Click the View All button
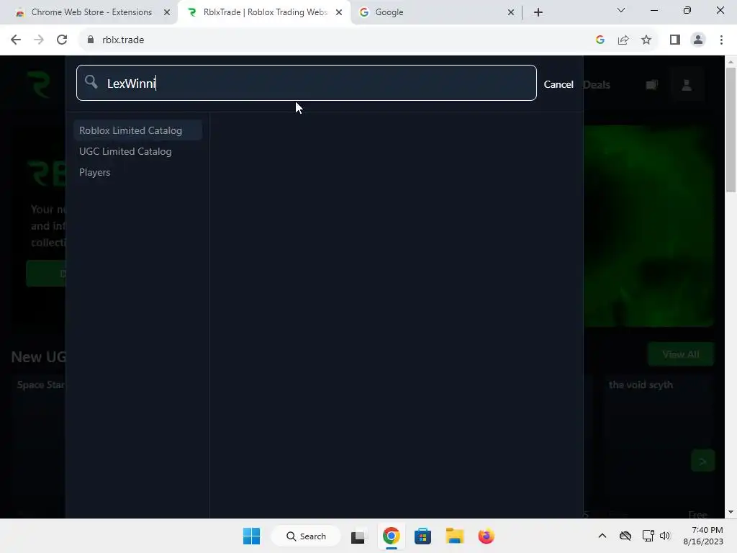Viewport: 737px width, 553px height. point(681,354)
